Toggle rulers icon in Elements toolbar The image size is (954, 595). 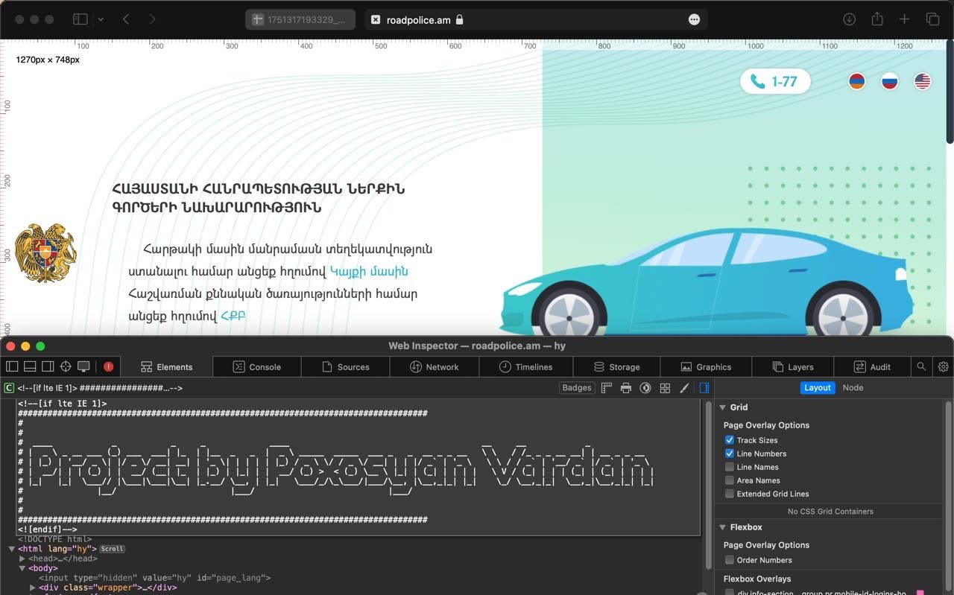pos(607,388)
